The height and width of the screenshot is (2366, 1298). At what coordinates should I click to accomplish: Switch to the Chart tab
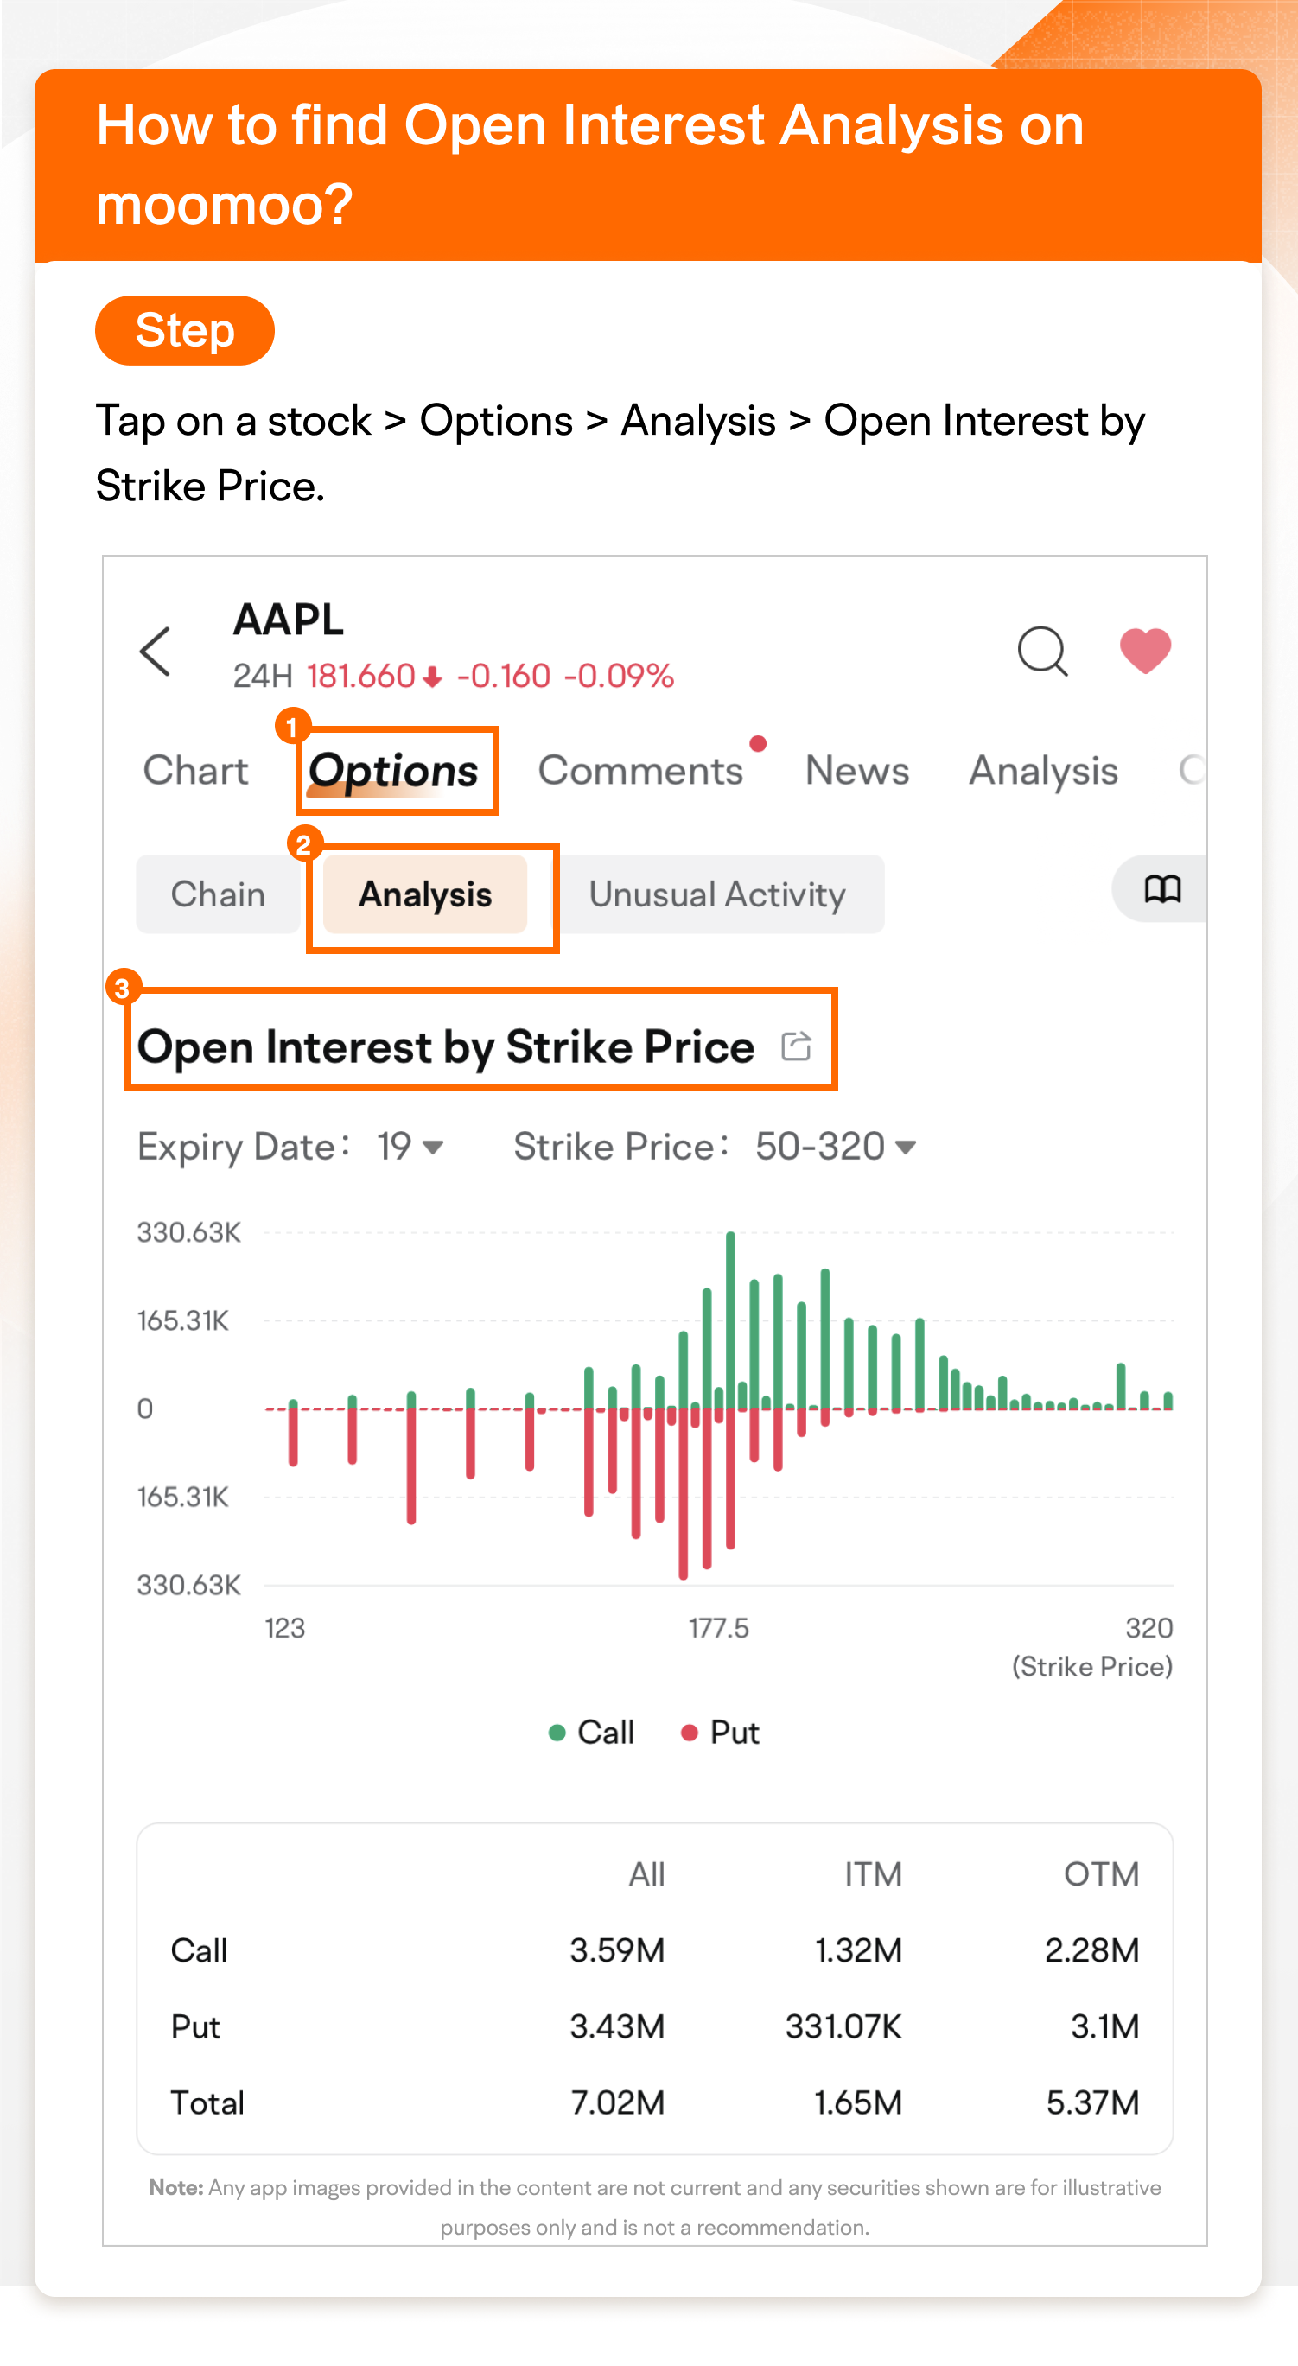coord(195,770)
